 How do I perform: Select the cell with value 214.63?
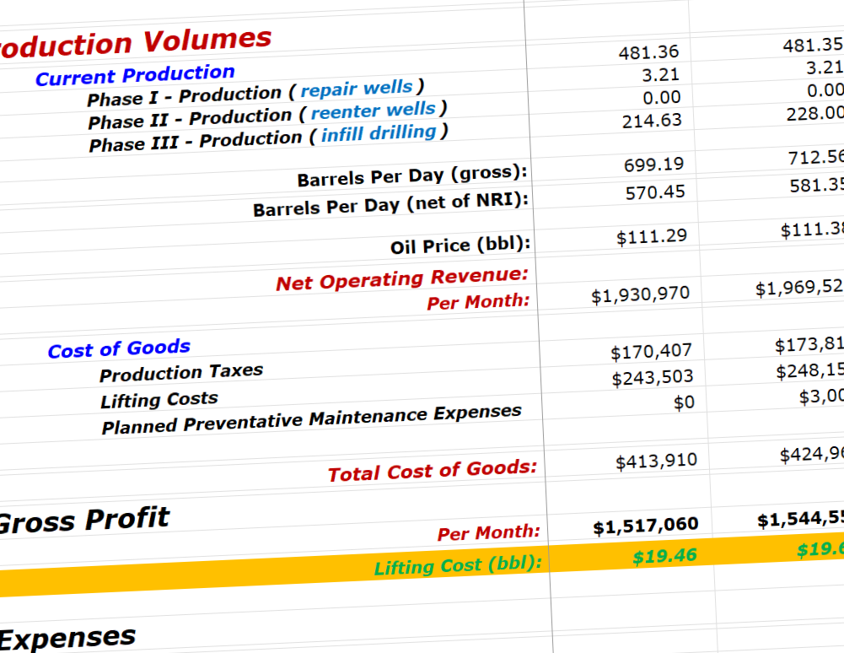[652, 121]
